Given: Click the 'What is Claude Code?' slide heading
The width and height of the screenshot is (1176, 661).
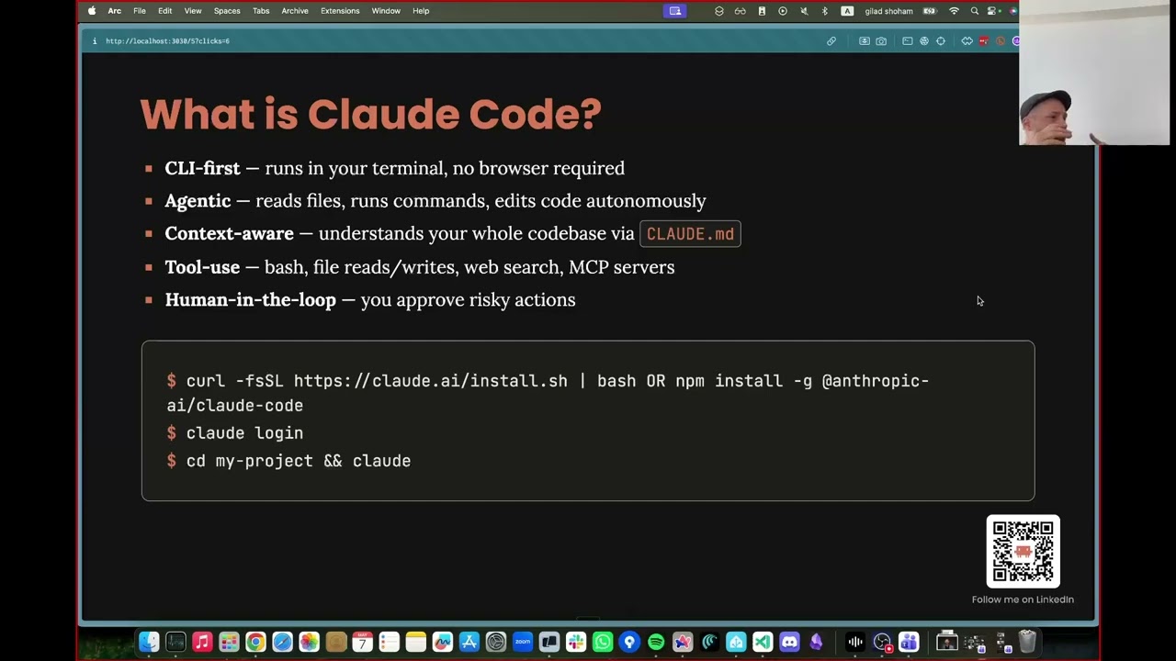Looking at the screenshot, I should [370, 114].
